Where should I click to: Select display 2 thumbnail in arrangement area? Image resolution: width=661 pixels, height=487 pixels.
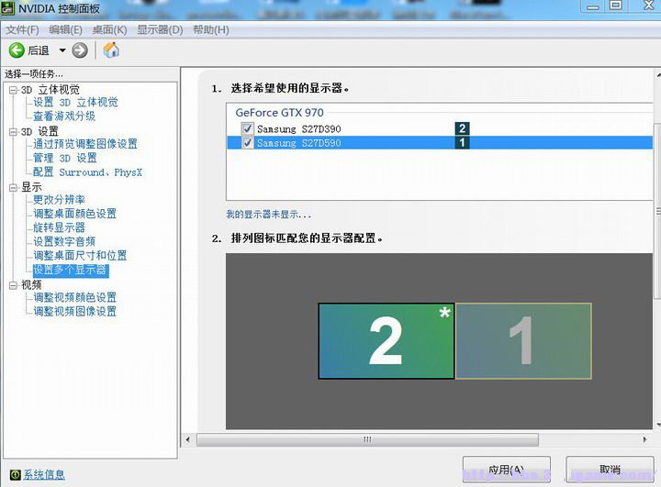387,341
